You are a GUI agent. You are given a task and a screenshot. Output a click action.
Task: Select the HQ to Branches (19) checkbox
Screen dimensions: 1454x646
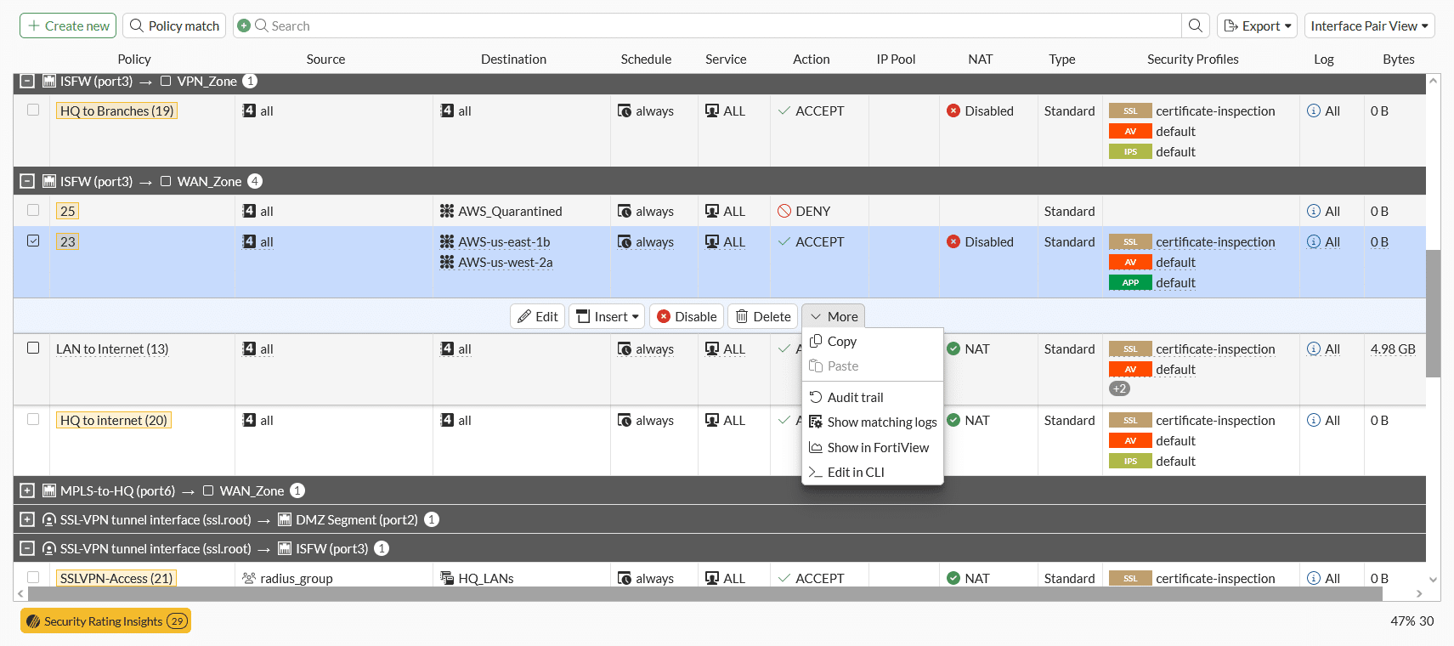33,110
